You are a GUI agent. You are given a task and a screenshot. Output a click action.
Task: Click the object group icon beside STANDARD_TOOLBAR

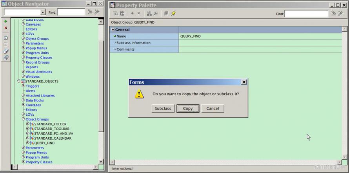pos(32,129)
